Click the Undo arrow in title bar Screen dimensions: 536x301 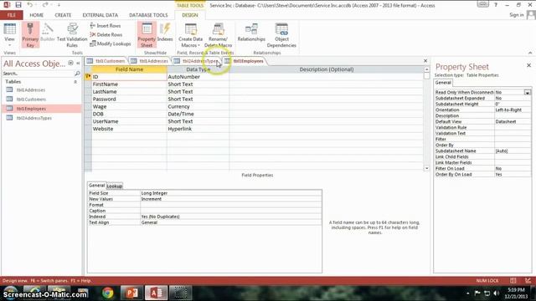pos(30,5)
